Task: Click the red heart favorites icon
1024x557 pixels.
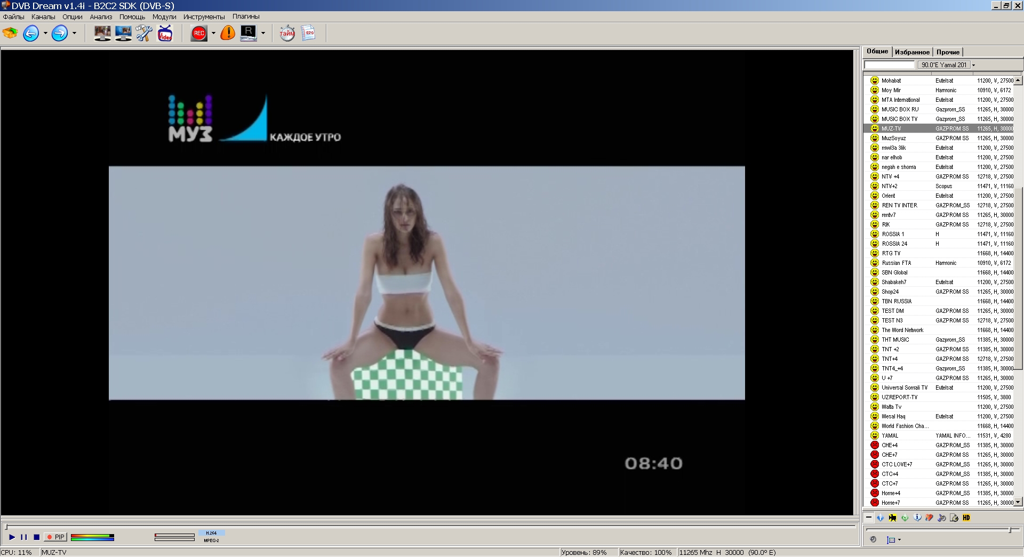Action: [929, 518]
